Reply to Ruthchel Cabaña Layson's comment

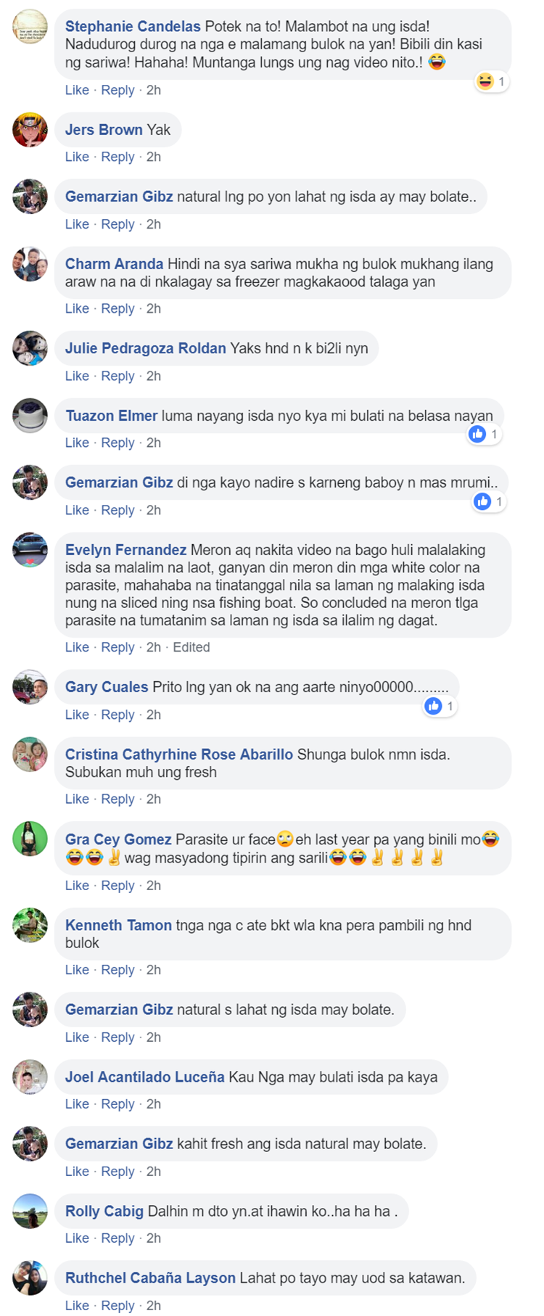(118, 1305)
